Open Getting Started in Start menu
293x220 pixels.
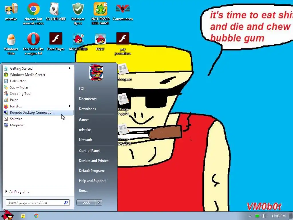38,68
